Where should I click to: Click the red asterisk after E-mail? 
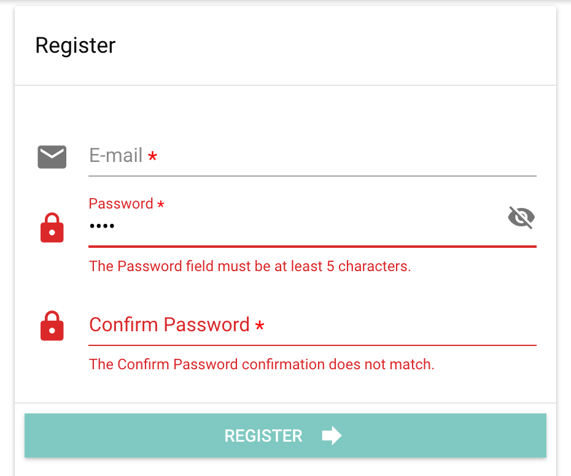click(x=152, y=157)
